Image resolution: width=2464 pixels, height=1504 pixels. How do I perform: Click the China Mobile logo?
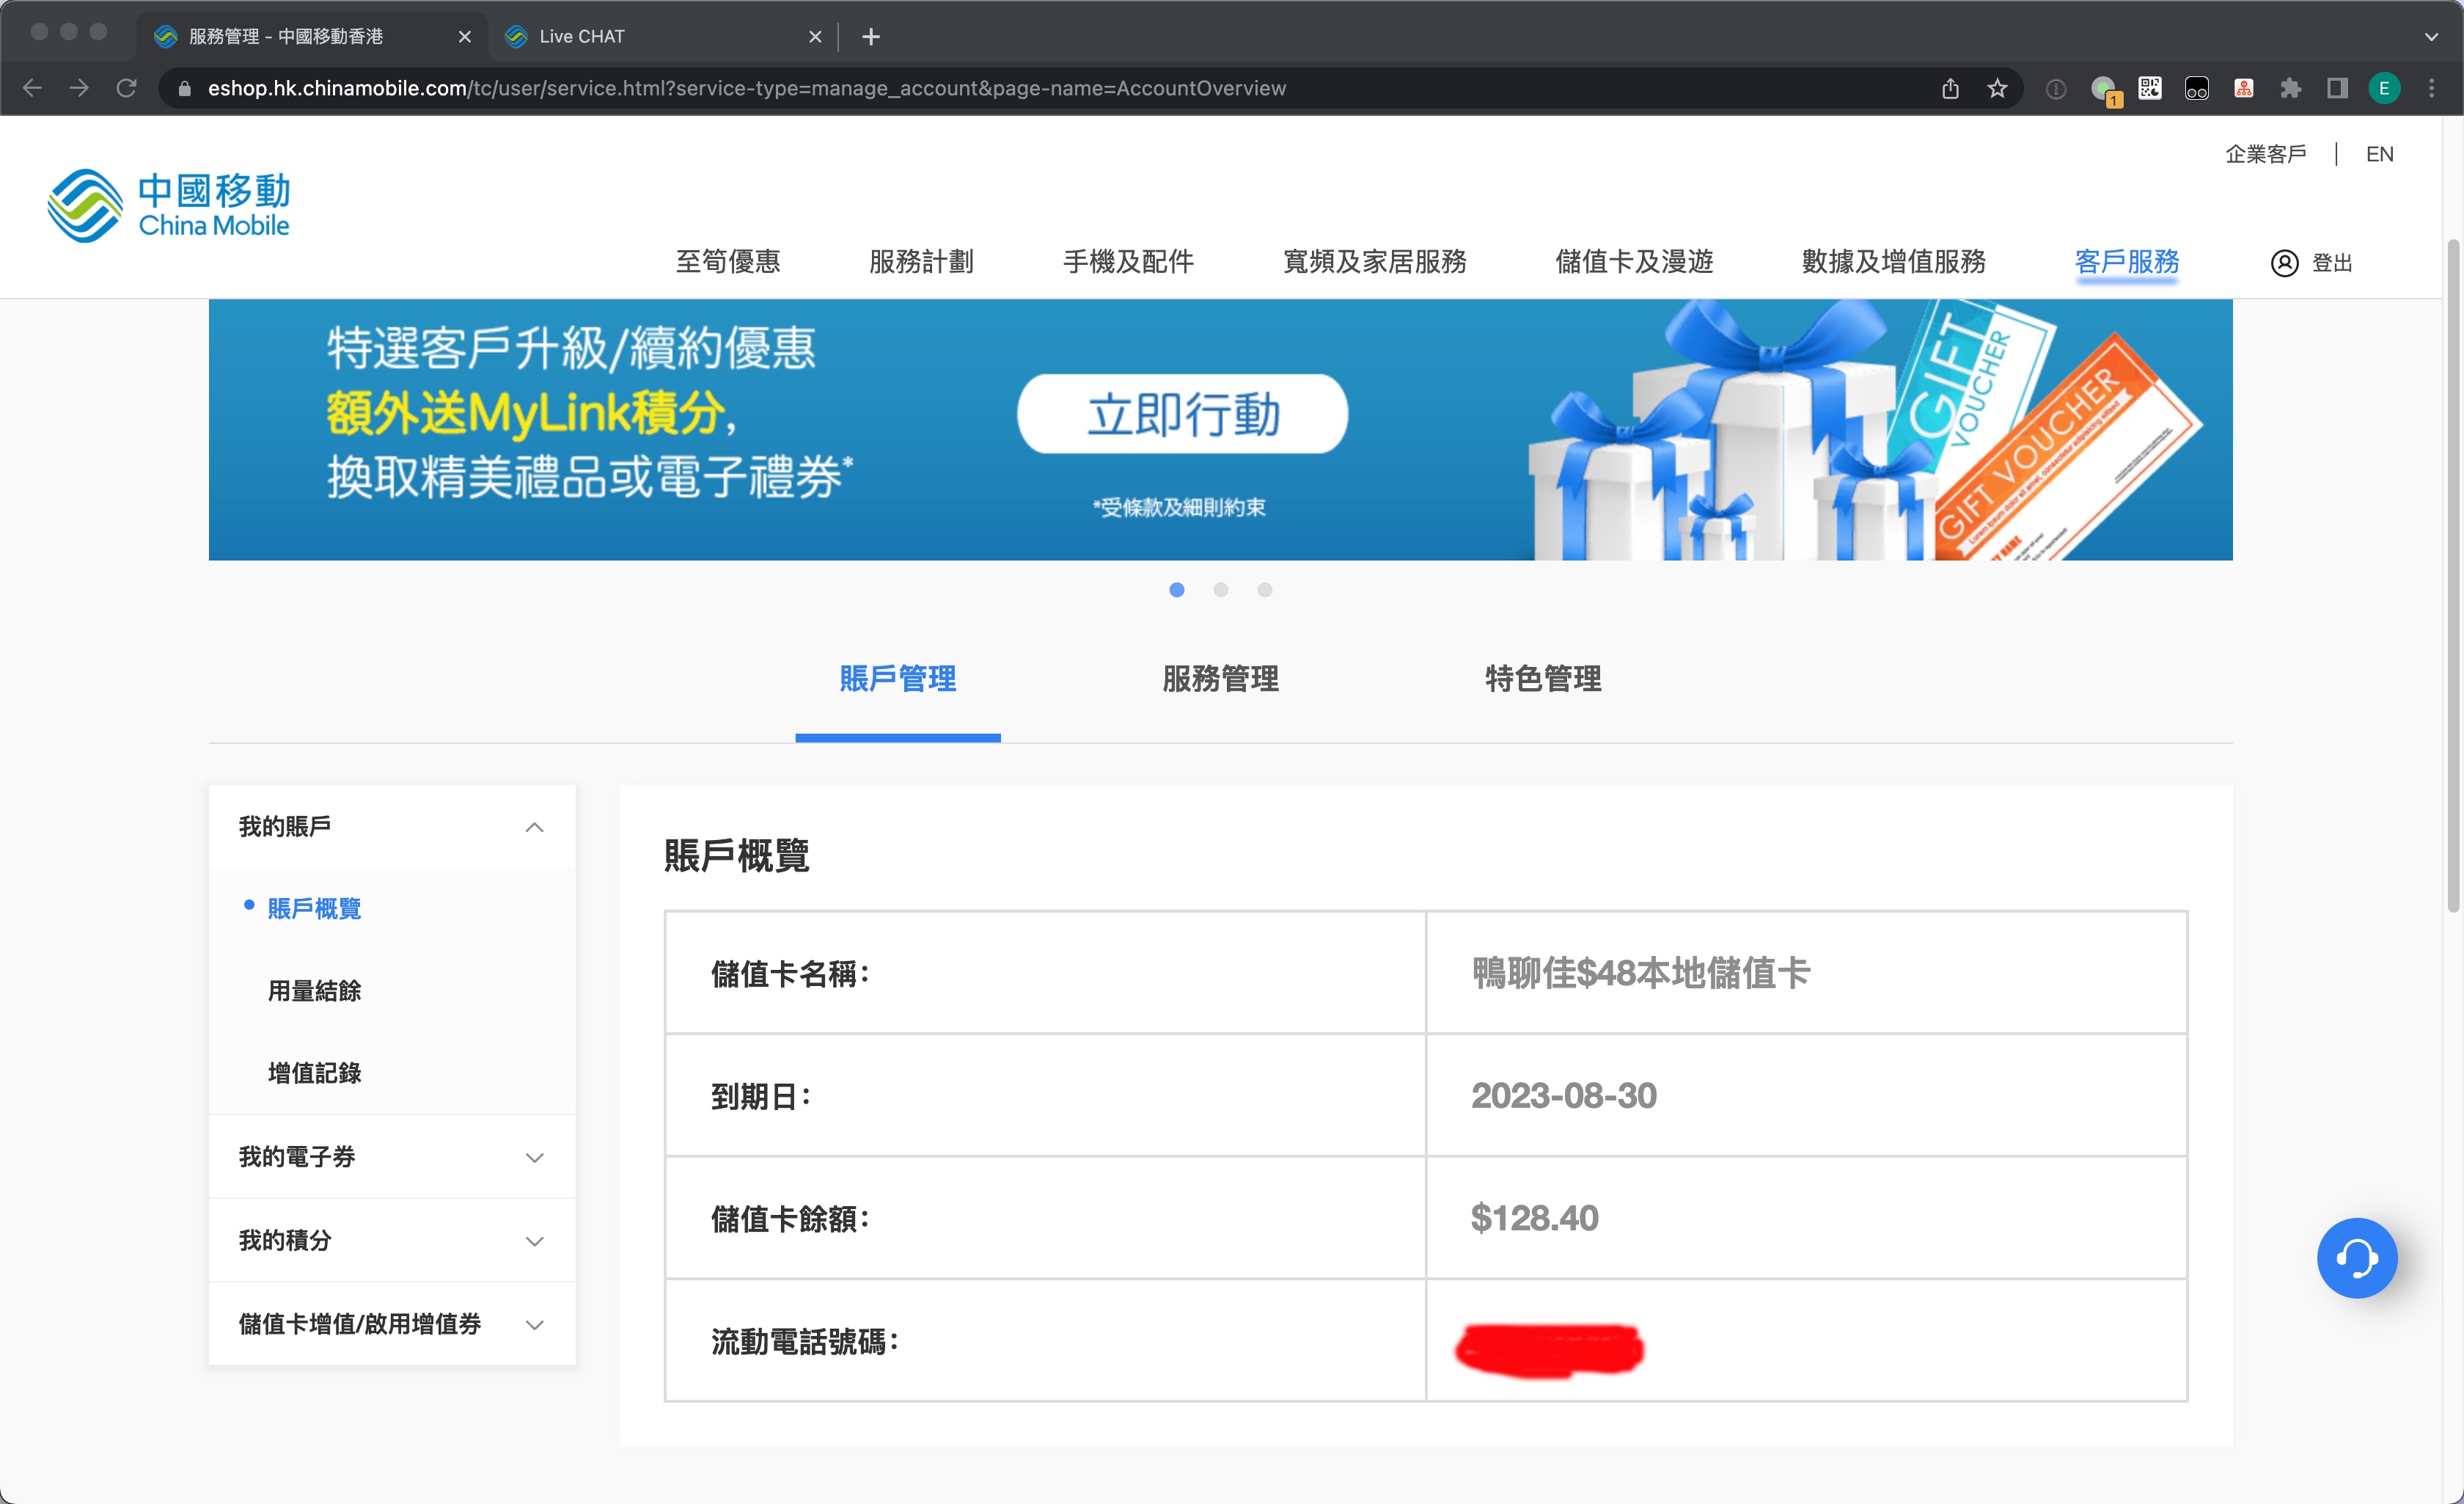click(x=169, y=206)
